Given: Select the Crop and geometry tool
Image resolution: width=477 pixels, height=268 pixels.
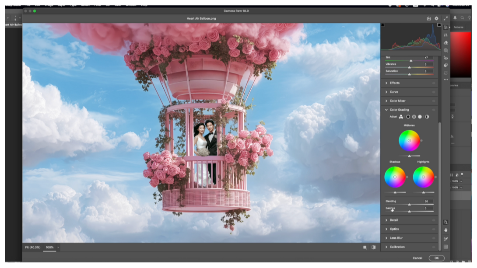Looking at the screenshot, I should (x=445, y=35).
